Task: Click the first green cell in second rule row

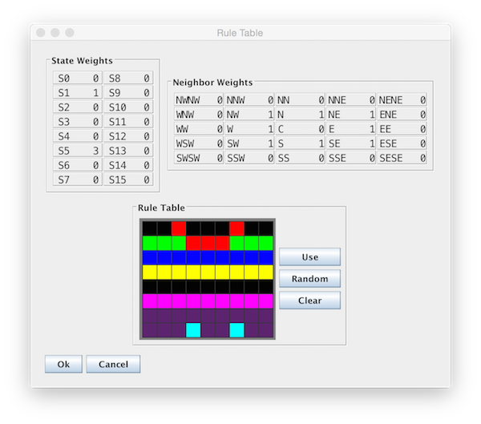Action: (150, 243)
